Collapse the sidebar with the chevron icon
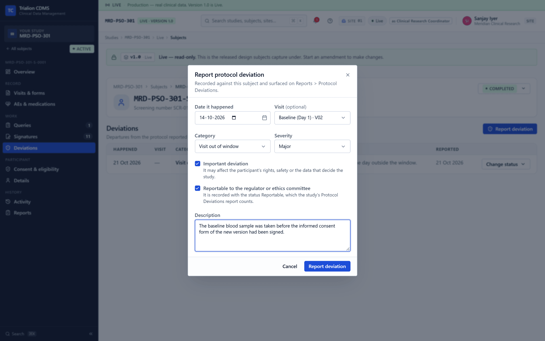Image resolution: width=545 pixels, height=341 pixels. pyautogui.click(x=91, y=334)
